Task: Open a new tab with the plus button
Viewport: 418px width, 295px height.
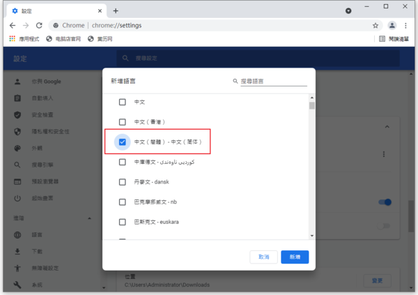Action: (116, 11)
